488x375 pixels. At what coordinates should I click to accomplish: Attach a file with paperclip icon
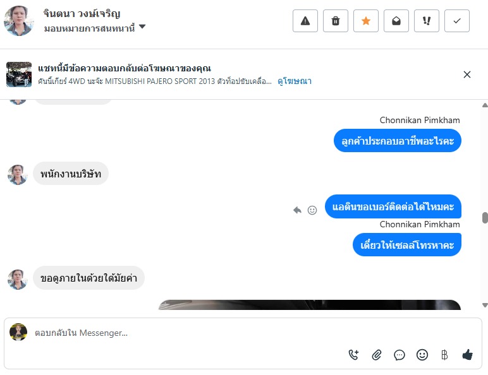377,355
